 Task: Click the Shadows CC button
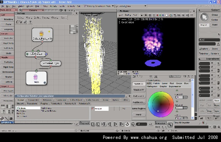point(139,90)
